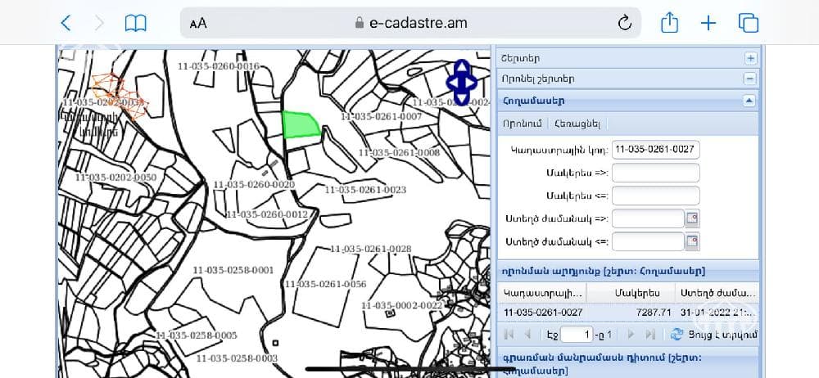819x378 pixels.
Task: Edit the page number field
Action: (x=577, y=334)
